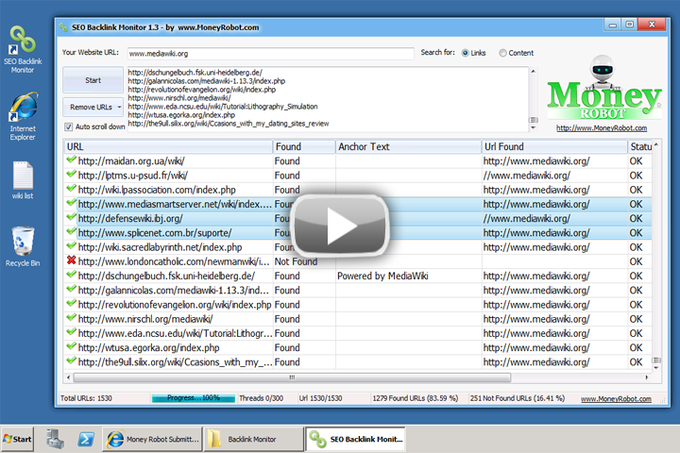Open the Server Manager taskbar icon
Viewport: 680px width, 453px height.
pyautogui.click(x=55, y=439)
